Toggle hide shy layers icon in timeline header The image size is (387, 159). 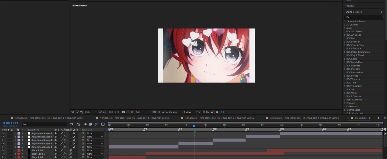85,124
